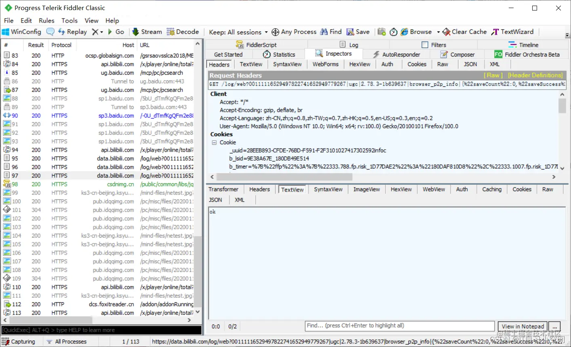The width and height of the screenshot is (571, 347).
Task: Click the camera screenshot icon
Action: tap(381, 32)
